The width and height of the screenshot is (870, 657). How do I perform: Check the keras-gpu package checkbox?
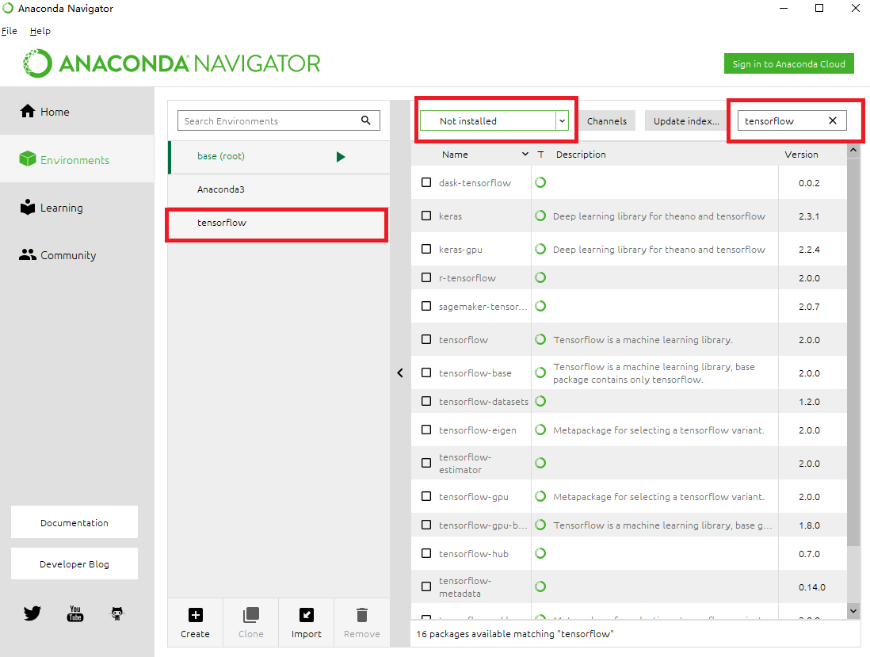426,249
